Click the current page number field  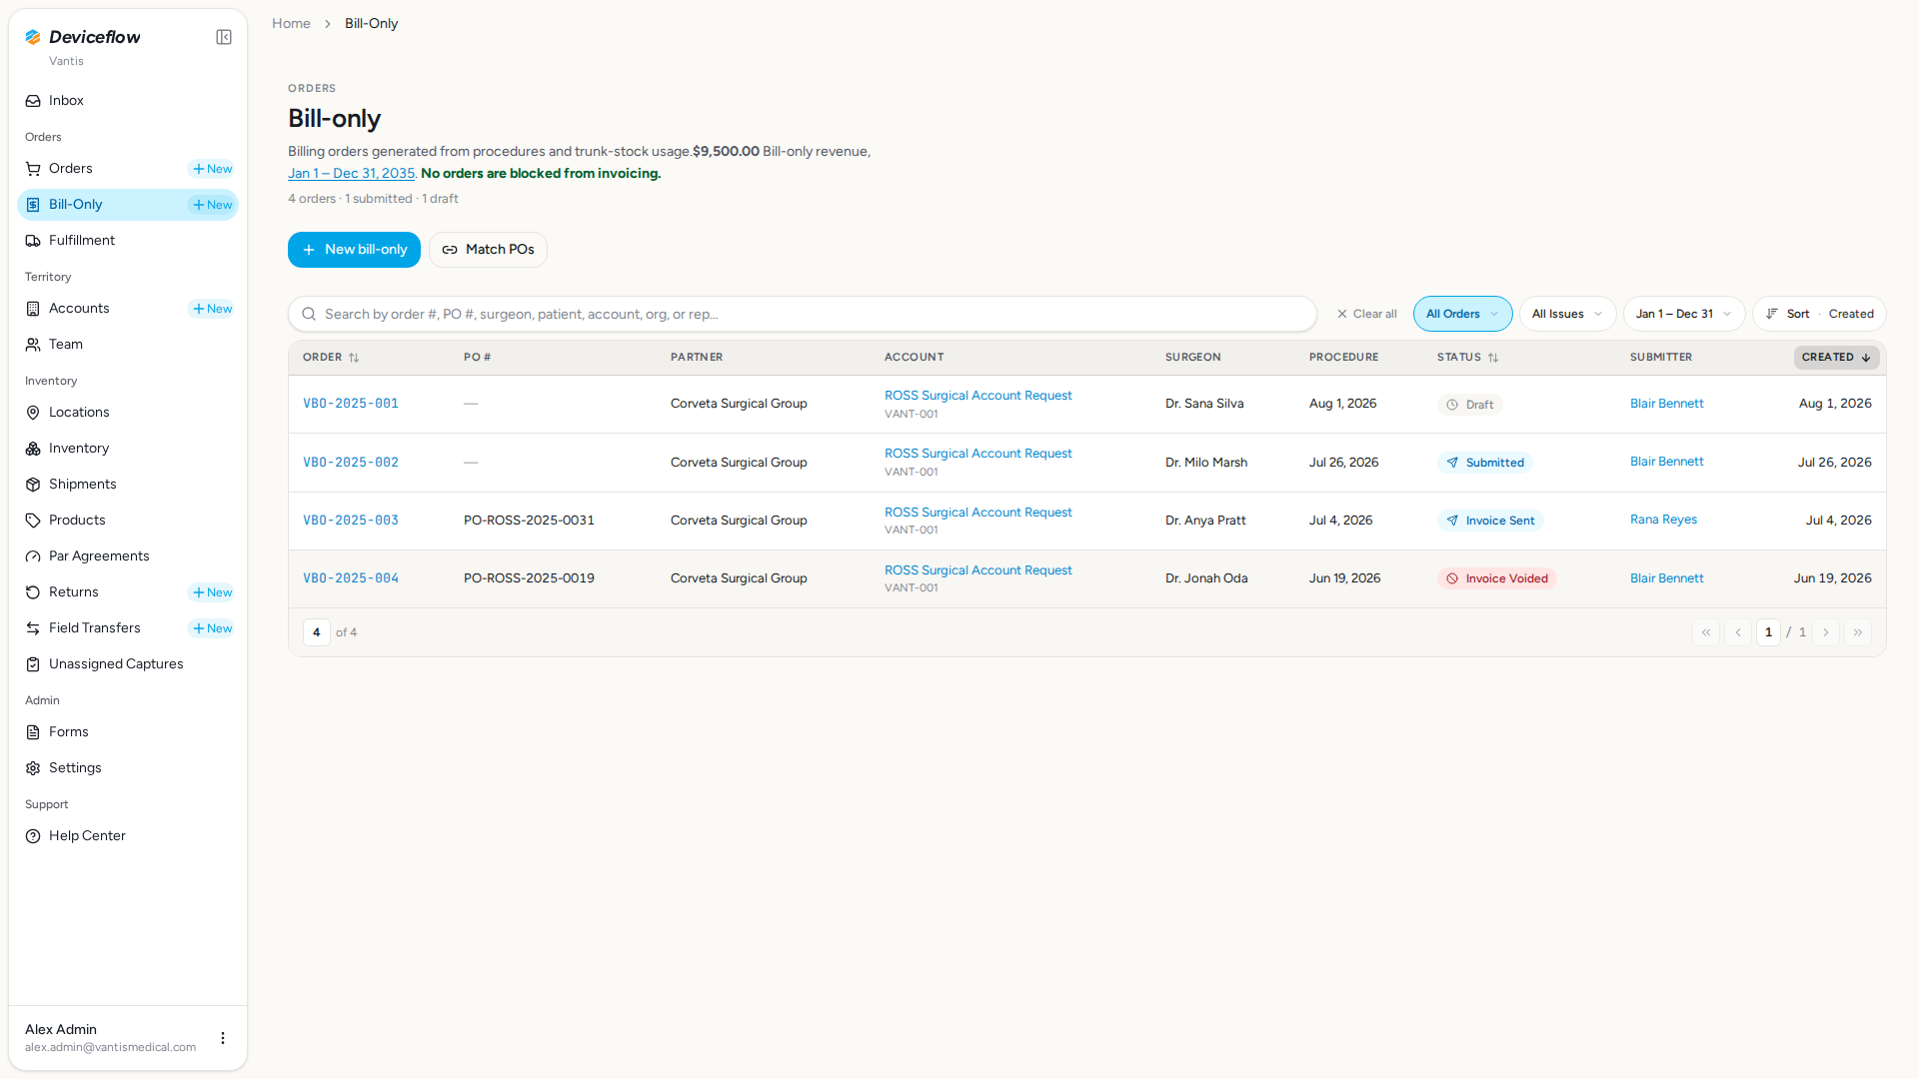1768,632
